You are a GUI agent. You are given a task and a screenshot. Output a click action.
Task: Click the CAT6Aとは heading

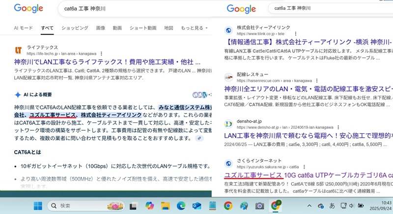coord(28,152)
